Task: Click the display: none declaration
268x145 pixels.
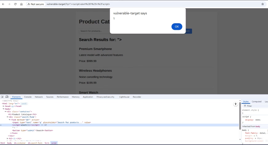Action: 253,120
